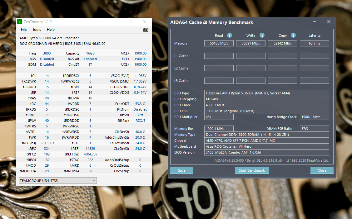The height and width of the screenshot is (219, 352).
Task: Click the BIOS Version value 3103 AGESA
Action: tap(267, 152)
